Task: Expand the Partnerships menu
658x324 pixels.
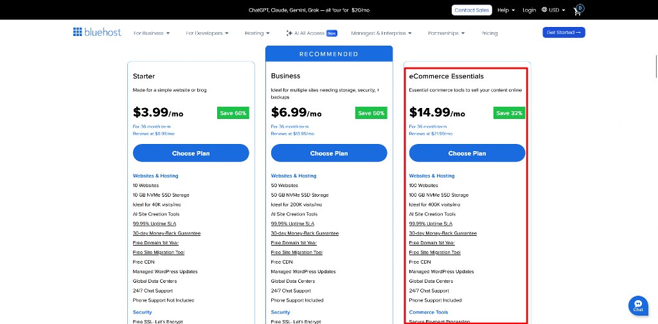Action: point(447,33)
